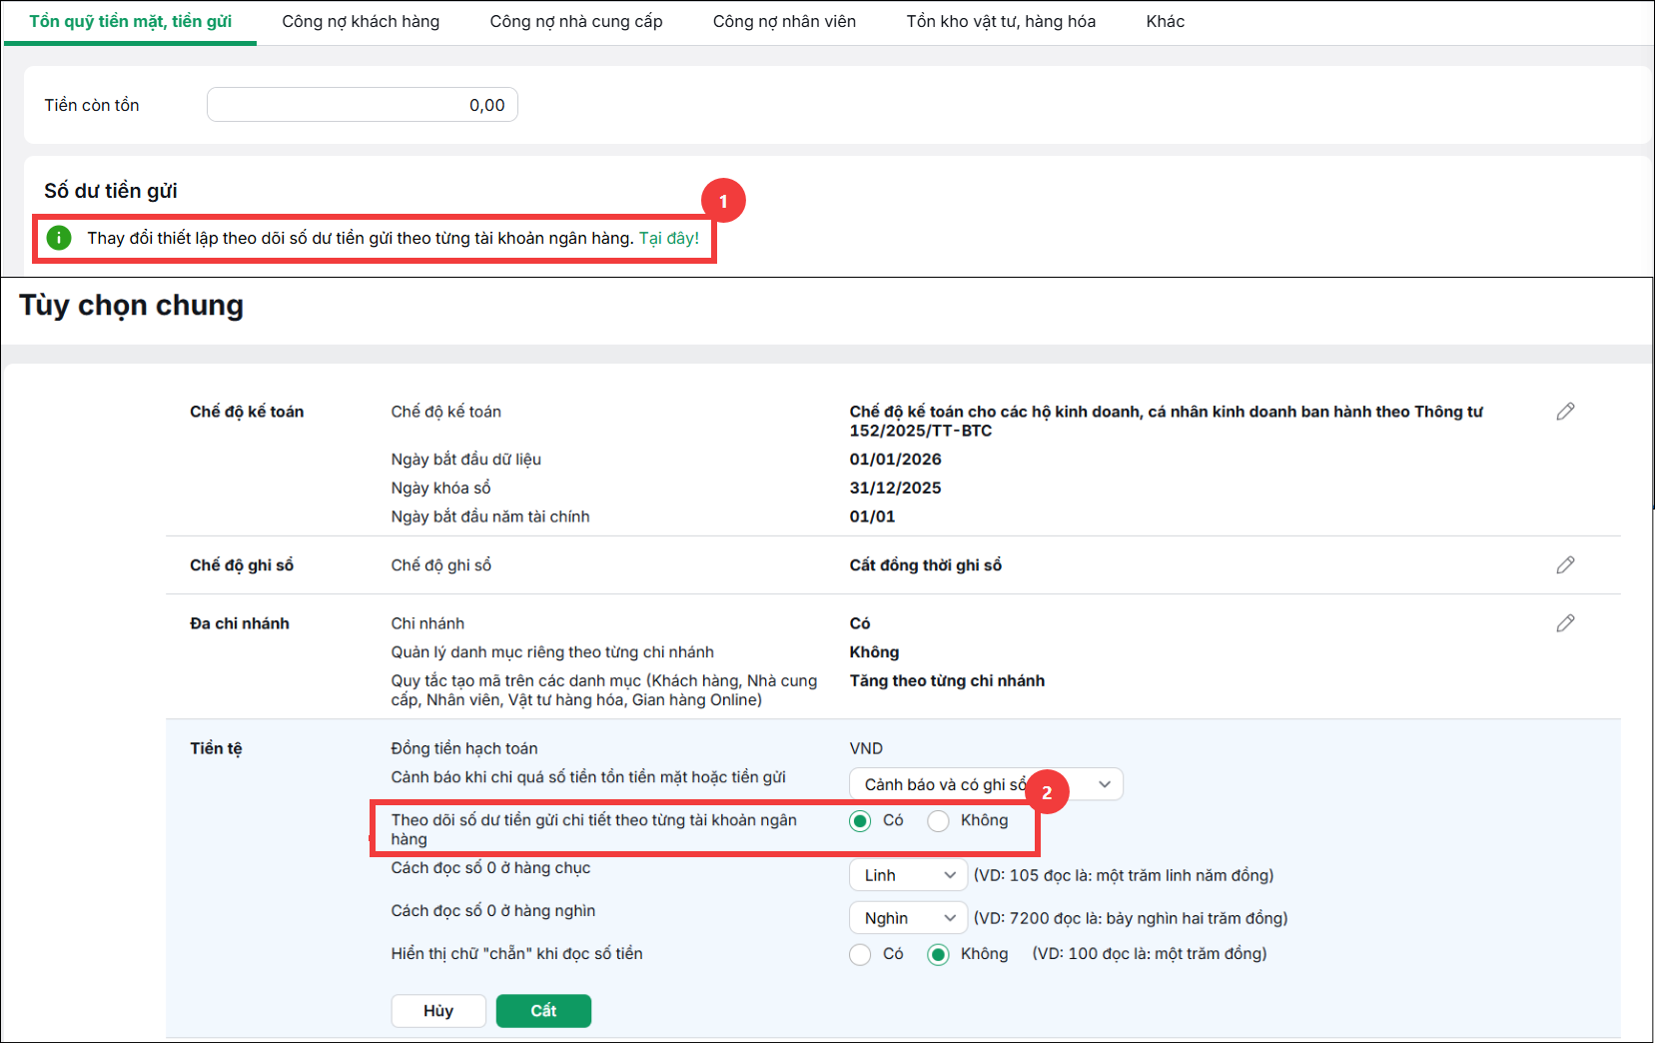Switch to Tồn kho vật tư, hàng hóa tab
1660x1043 pixels.
[1001, 21]
